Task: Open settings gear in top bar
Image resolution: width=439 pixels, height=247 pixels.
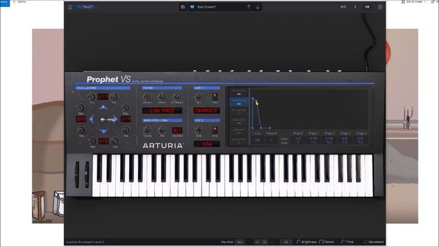Action: 380,7
